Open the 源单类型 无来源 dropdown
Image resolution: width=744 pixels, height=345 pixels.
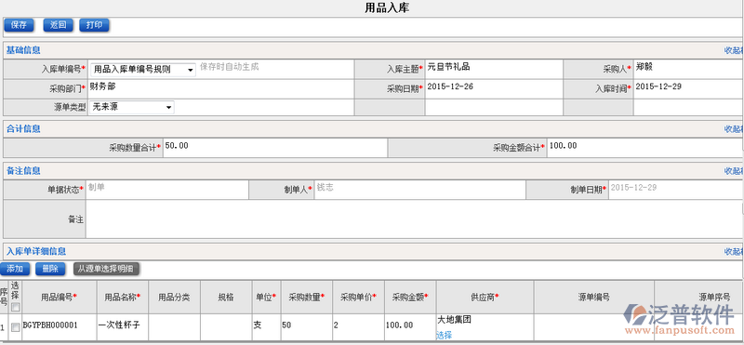(x=132, y=107)
